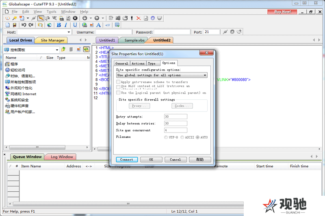Click into the Password input field
This screenshot has height=216, width=325.
(x=172, y=32)
